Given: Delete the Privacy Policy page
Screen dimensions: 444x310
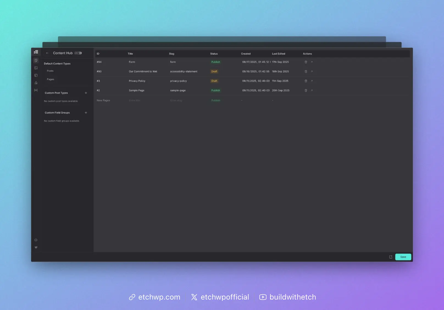Looking at the screenshot, I should click(x=306, y=81).
